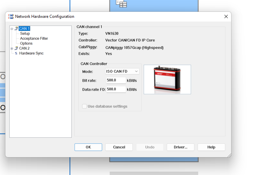Click the VN1630 type value
Viewport: 254px width, 175px height.
click(112, 33)
